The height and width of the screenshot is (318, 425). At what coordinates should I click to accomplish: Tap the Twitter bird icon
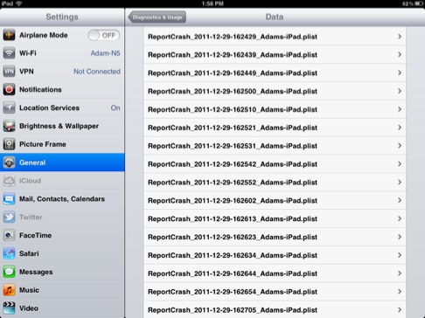[9, 217]
